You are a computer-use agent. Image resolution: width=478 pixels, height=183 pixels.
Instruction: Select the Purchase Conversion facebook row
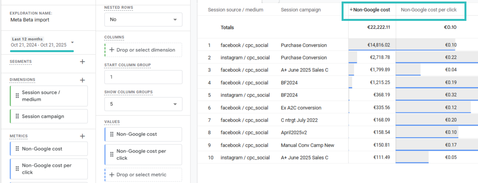pos(304,45)
